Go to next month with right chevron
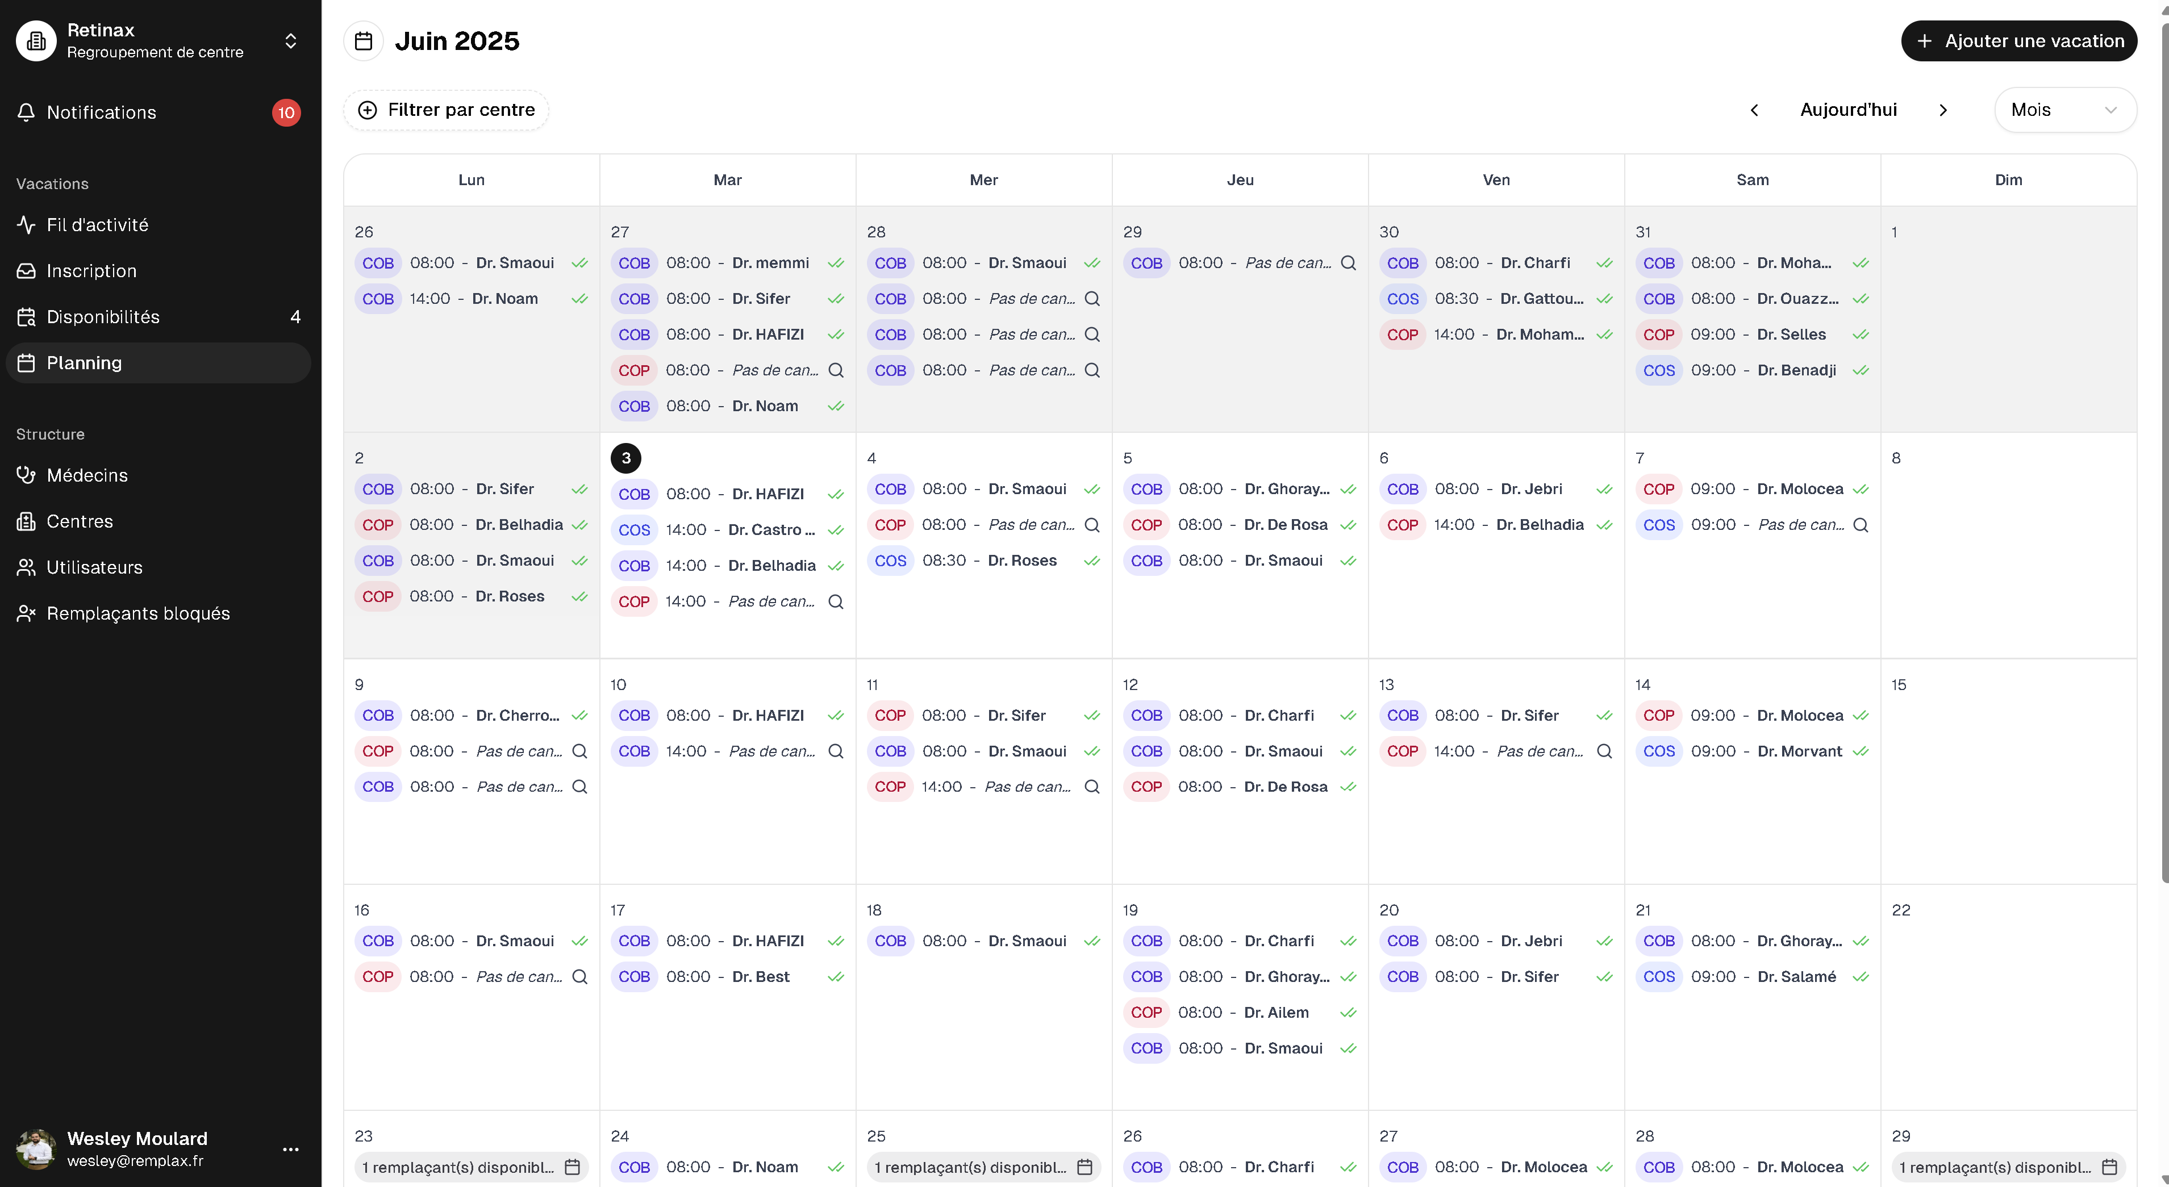 (1942, 110)
